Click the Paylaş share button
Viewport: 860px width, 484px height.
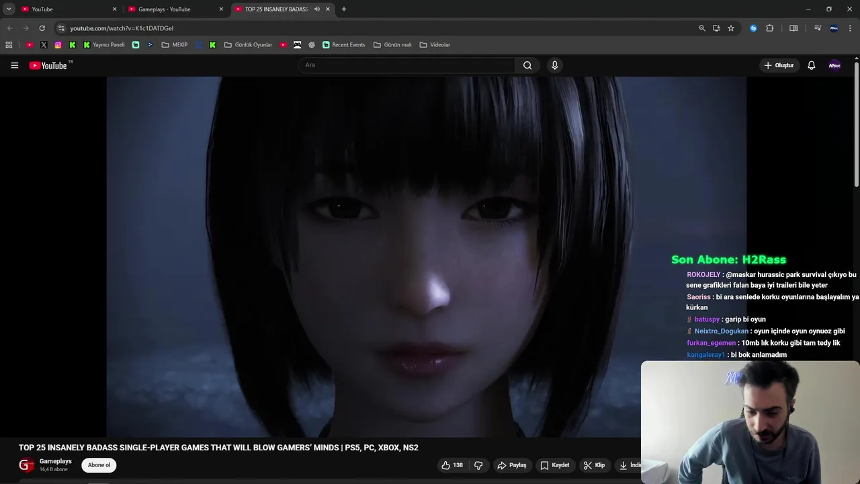coord(512,465)
